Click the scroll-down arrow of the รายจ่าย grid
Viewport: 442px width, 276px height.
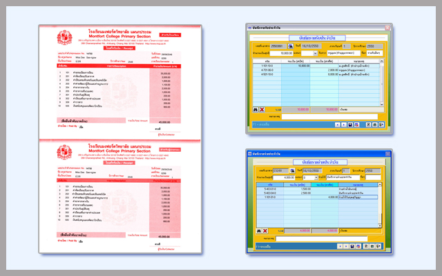coord(380,226)
